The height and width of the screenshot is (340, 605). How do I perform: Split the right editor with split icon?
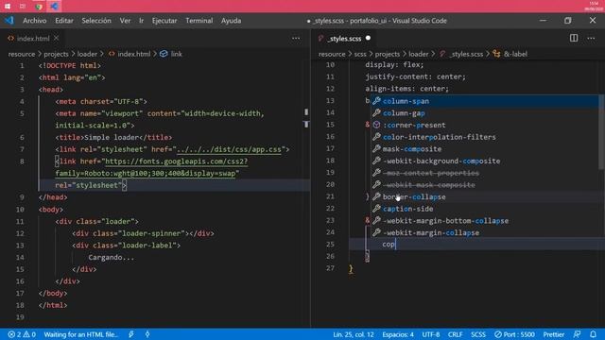point(574,38)
